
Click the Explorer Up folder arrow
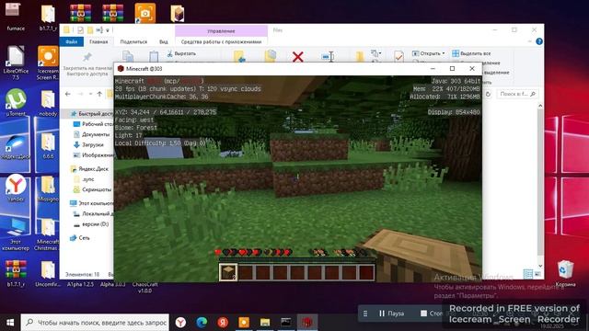pyautogui.click(x=99, y=94)
